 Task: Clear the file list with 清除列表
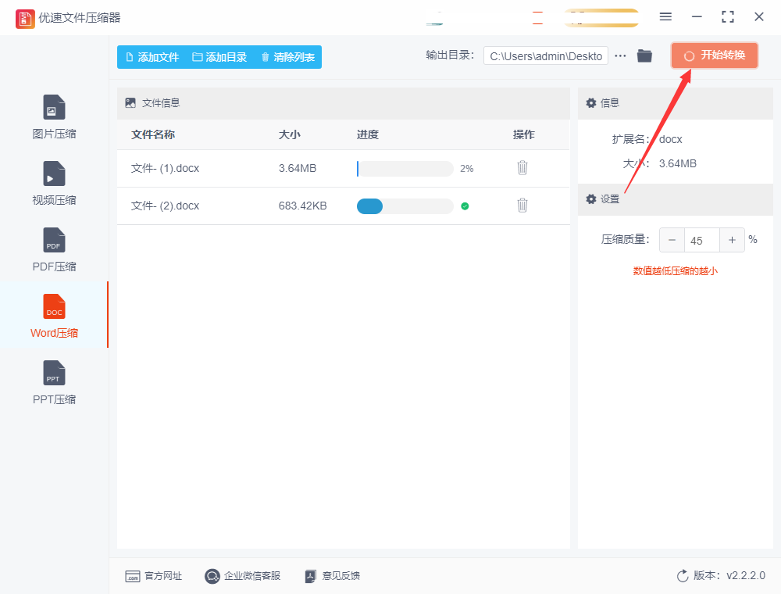pos(288,57)
